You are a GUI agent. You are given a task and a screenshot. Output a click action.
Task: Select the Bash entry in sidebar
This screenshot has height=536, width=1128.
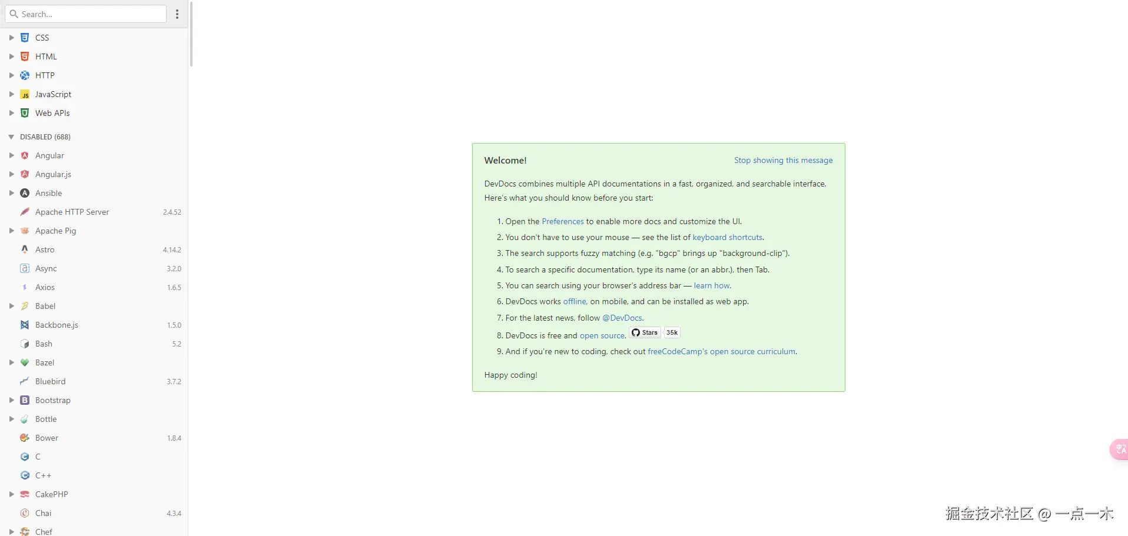click(44, 344)
